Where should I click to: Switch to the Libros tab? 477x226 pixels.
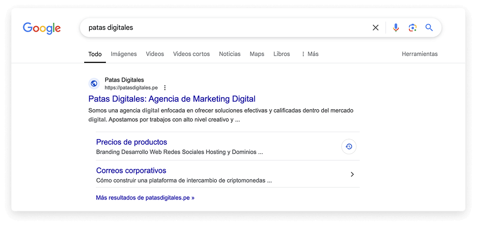point(282,54)
